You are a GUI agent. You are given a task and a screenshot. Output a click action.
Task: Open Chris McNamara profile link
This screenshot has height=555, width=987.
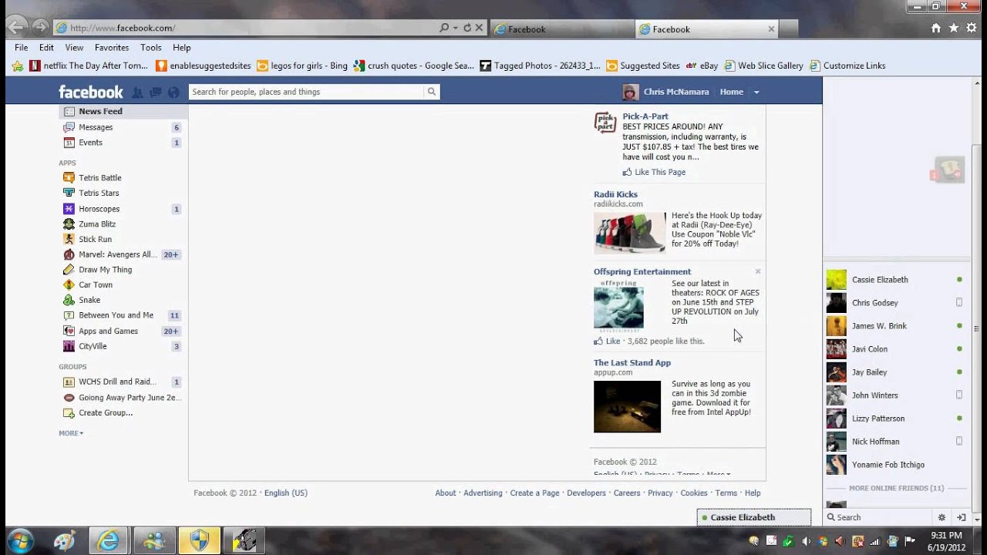[675, 92]
